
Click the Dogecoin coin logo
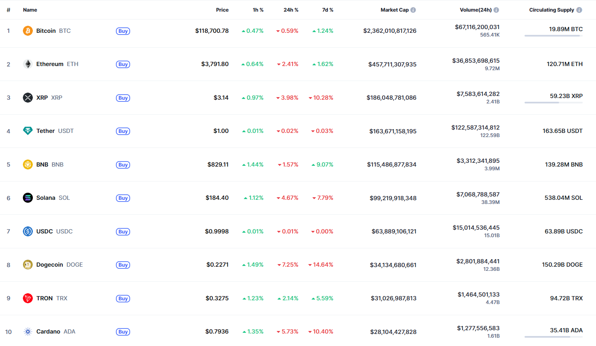(x=28, y=265)
